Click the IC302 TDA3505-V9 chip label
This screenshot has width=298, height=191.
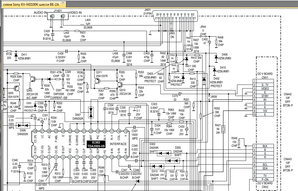(x=96, y=144)
